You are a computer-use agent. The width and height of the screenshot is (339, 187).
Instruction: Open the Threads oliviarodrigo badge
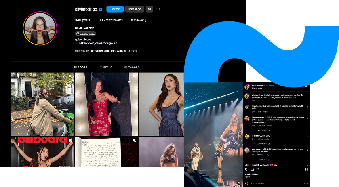(x=85, y=34)
